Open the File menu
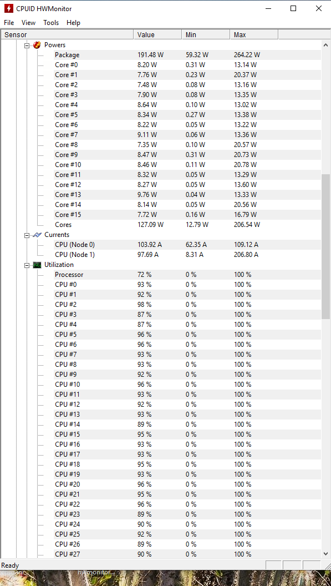Viewport: 331px width, 586px height. coord(9,23)
